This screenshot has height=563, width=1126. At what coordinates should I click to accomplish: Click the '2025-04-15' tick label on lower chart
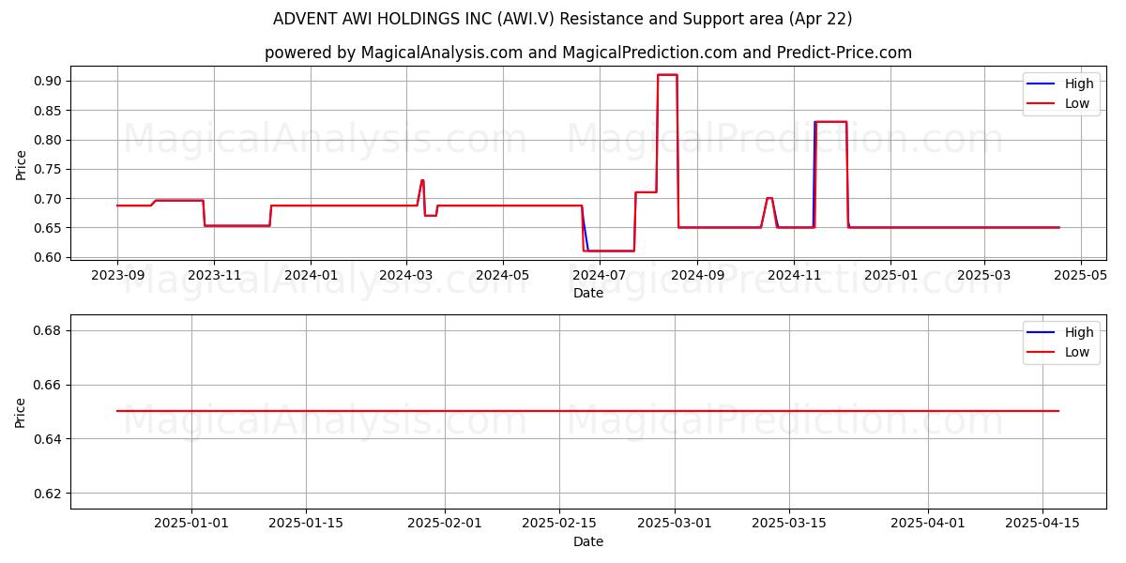1042,524
